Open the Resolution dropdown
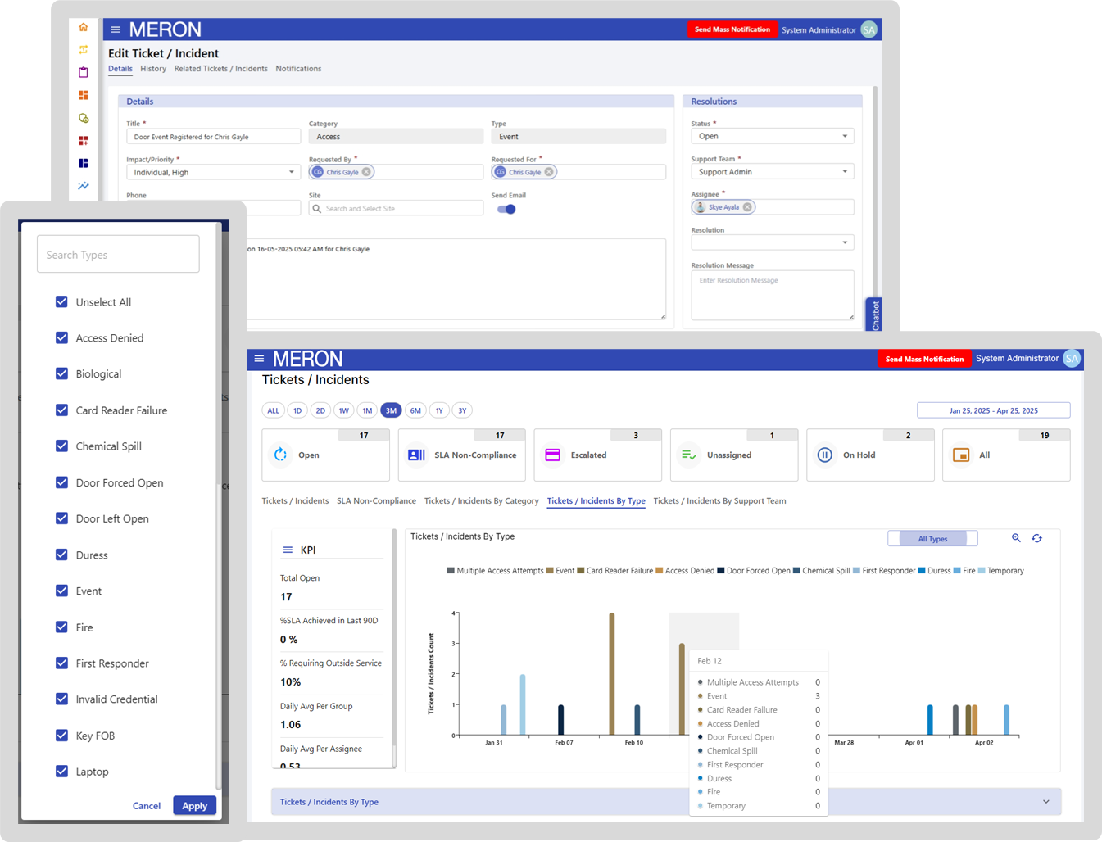 coord(772,242)
